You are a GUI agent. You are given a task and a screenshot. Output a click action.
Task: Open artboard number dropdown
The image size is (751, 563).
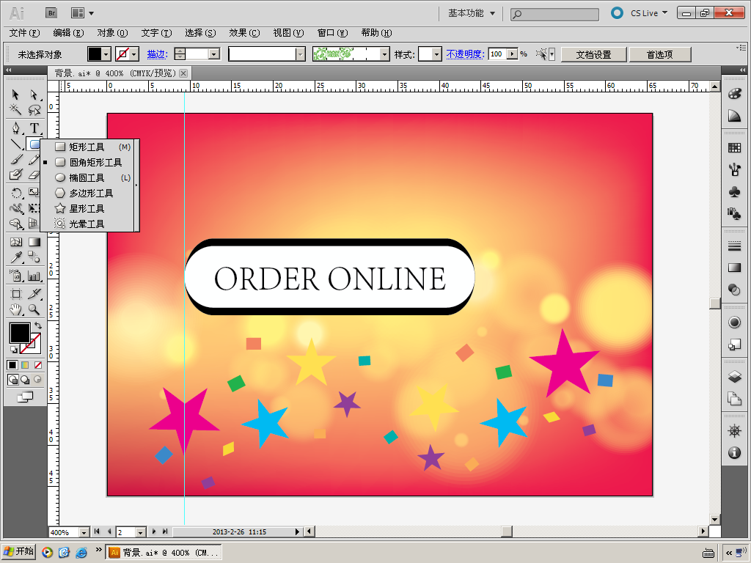coord(140,532)
